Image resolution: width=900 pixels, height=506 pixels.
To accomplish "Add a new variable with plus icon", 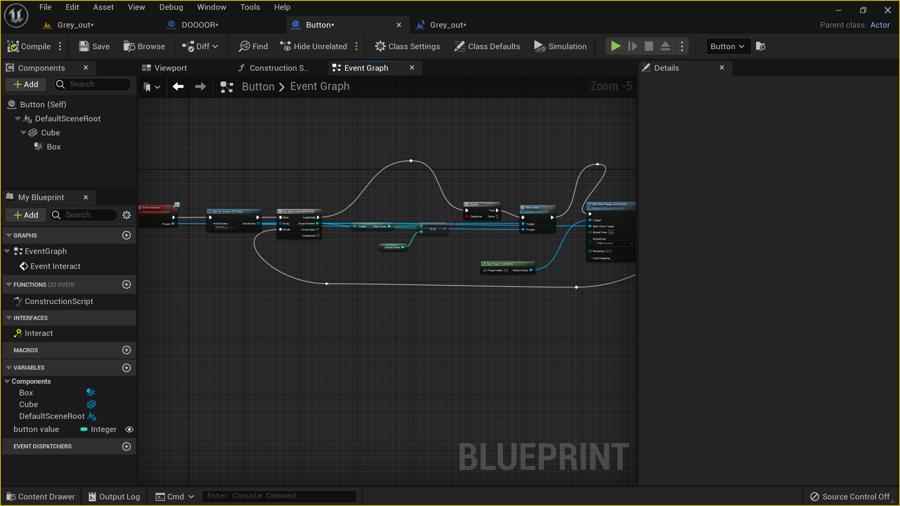I will pyautogui.click(x=127, y=368).
